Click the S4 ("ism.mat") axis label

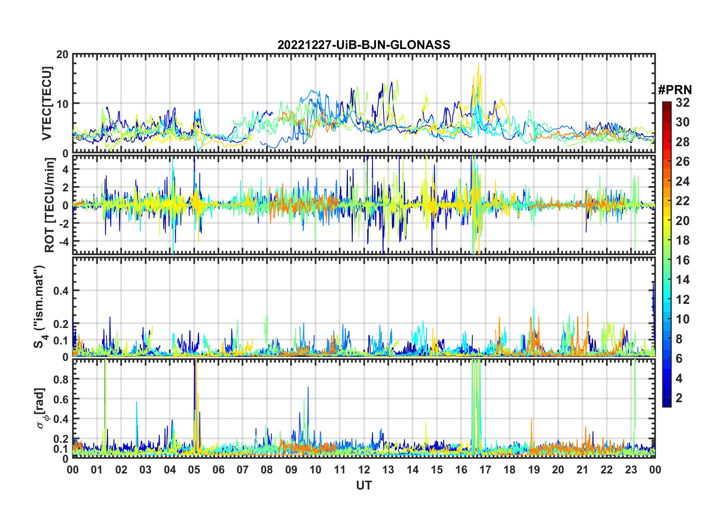coord(39,307)
